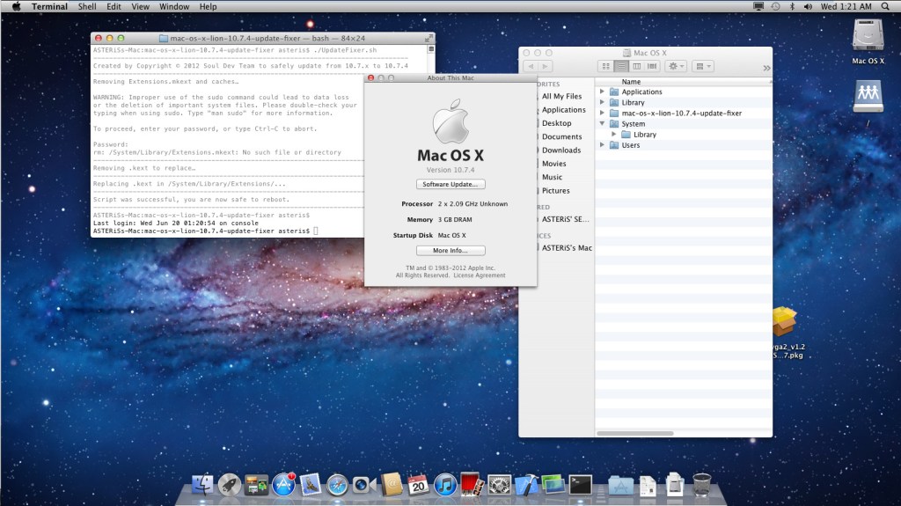The image size is (901, 506).
Task: Open the Window menu
Action: click(x=174, y=6)
